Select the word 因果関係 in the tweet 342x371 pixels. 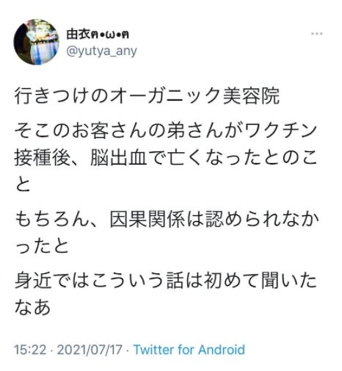click(148, 219)
